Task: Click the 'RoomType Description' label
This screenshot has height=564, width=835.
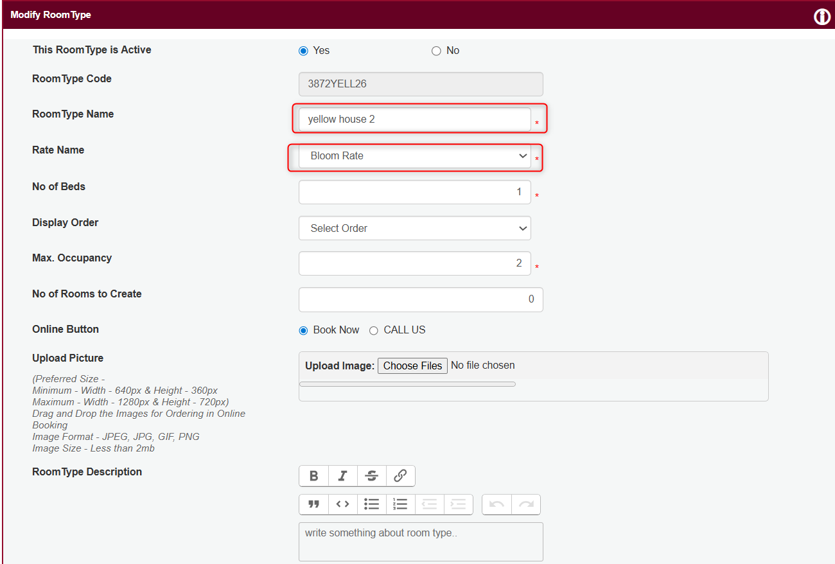Action: (x=87, y=472)
